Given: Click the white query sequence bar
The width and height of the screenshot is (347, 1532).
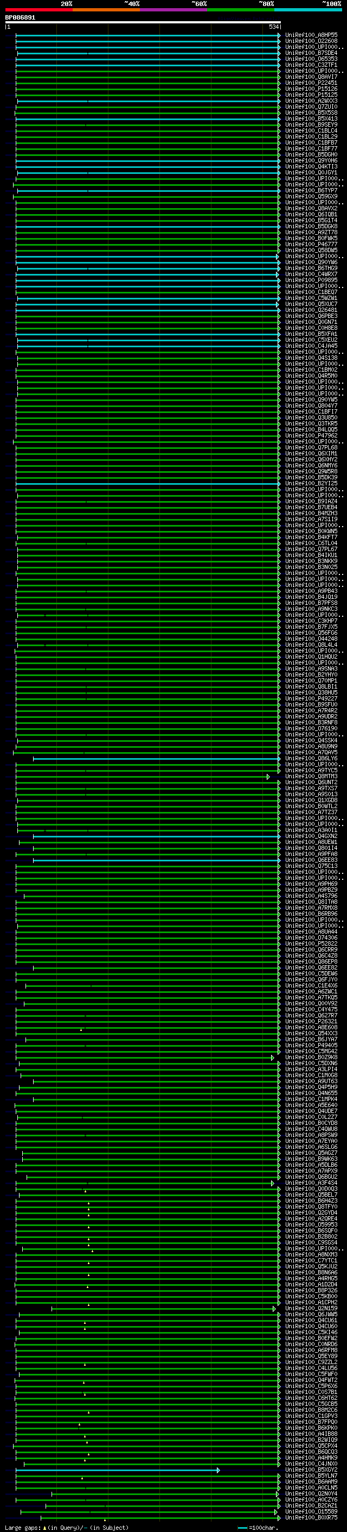Looking at the screenshot, I should tap(143, 23).
